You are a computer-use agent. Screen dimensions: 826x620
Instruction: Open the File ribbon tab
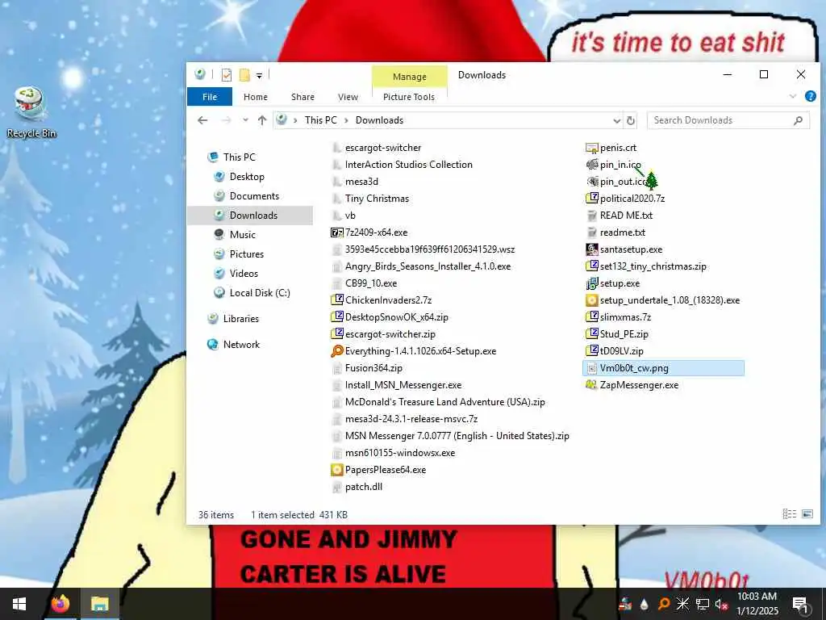pos(210,97)
